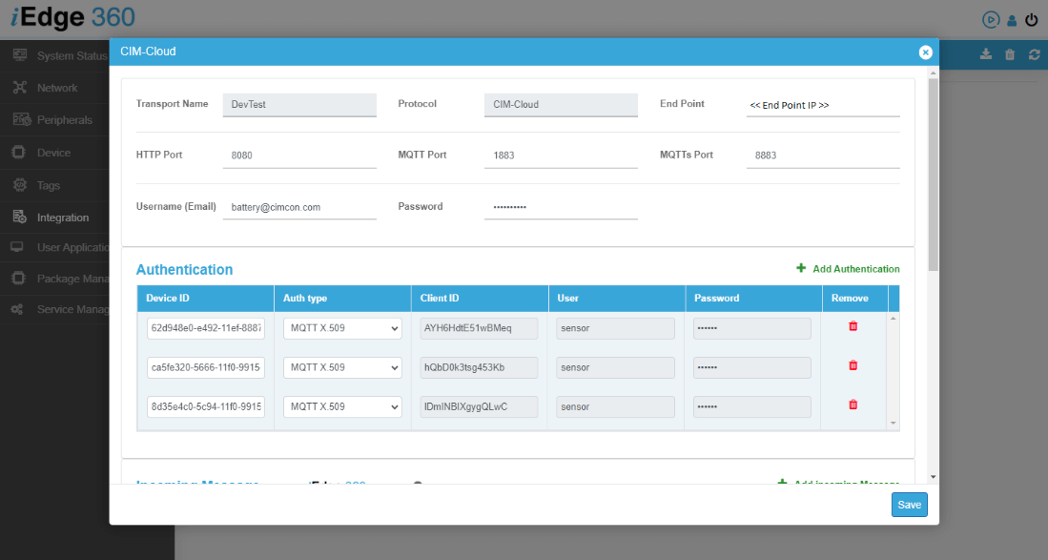The height and width of the screenshot is (560, 1048).
Task: Open Auth type dropdown for first device
Action: [x=342, y=328]
